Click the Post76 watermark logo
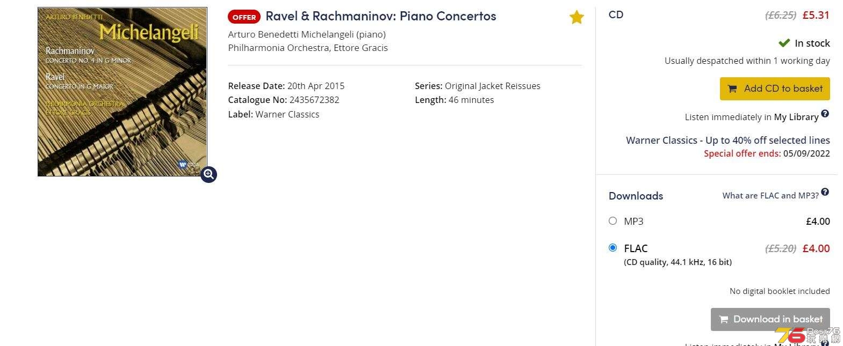The image size is (843, 346). tap(807, 335)
